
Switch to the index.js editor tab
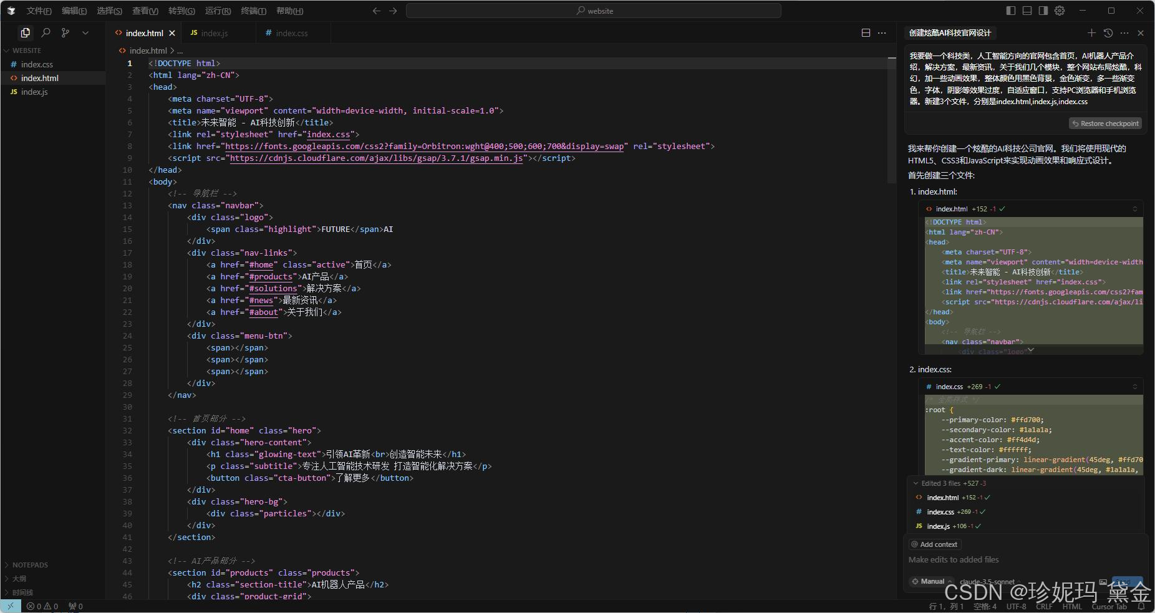218,33
